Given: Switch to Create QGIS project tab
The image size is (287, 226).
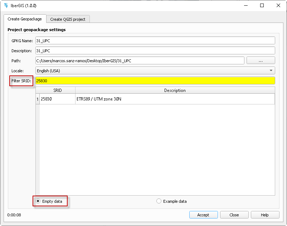Looking at the screenshot, I should coord(68,19).
